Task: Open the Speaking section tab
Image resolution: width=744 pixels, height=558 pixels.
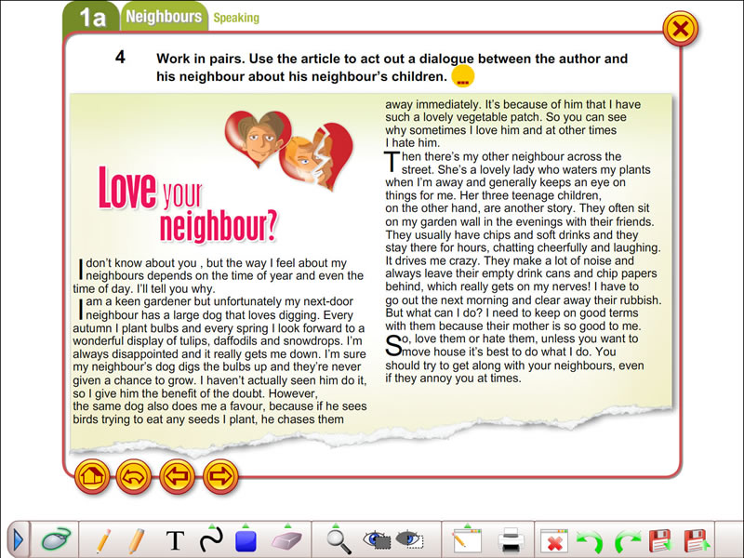Action: pos(236,18)
